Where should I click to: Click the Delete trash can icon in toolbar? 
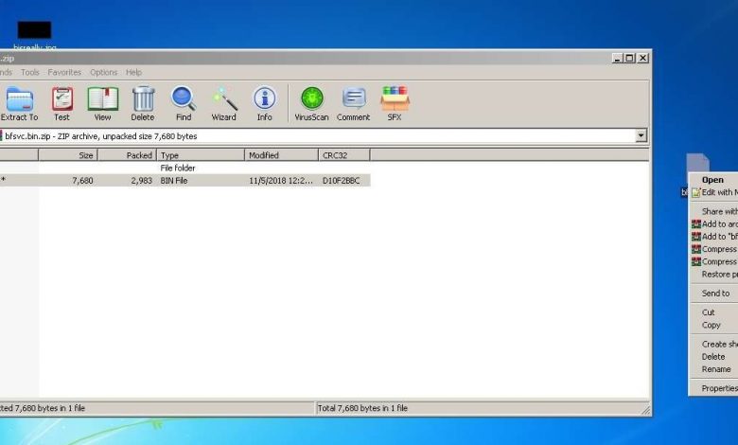(143, 104)
